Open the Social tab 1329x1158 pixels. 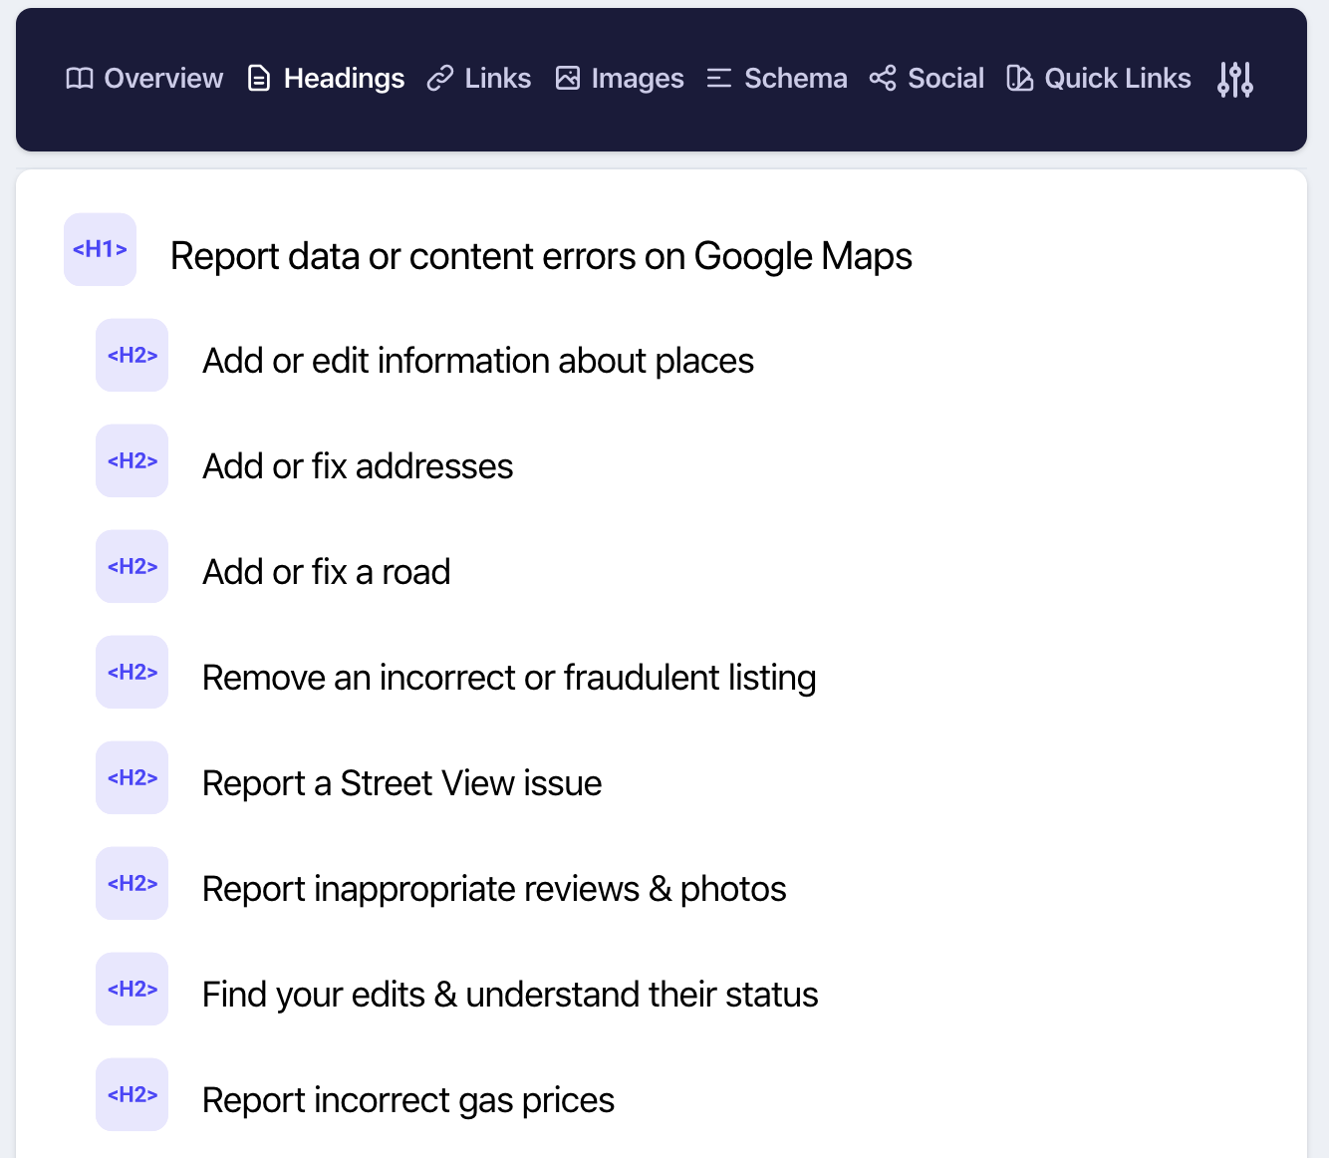pyautogui.click(x=927, y=79)
